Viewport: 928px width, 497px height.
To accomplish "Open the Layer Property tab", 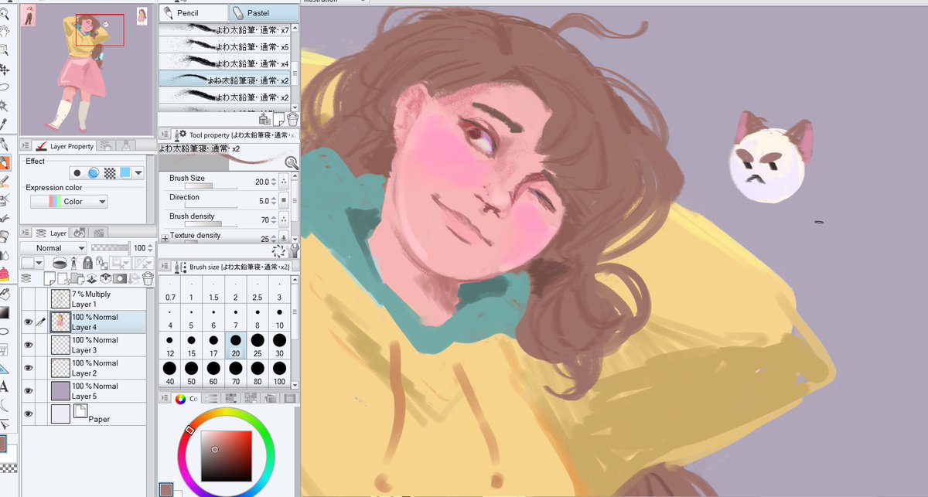I will (64, 146).
